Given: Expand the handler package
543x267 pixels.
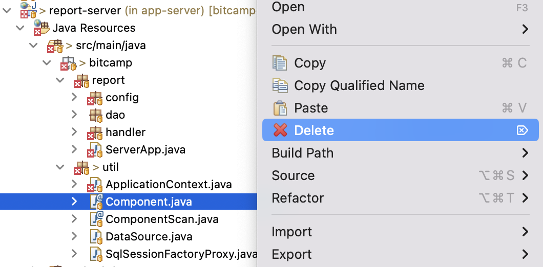Looking at the screenshot, I should [x=74, y=132].
